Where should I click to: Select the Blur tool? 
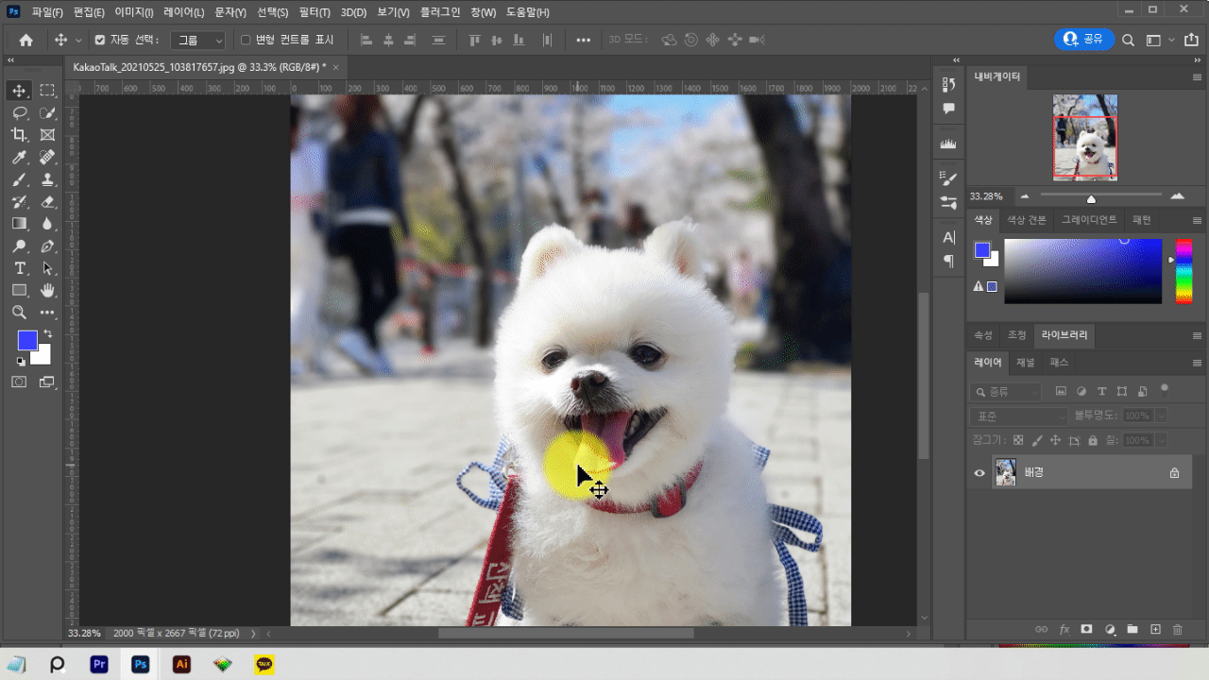(47, 224)
